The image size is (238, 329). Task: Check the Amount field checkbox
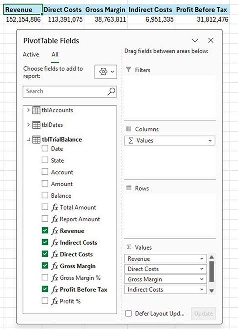pyautogui.click(x=45, y=184)
